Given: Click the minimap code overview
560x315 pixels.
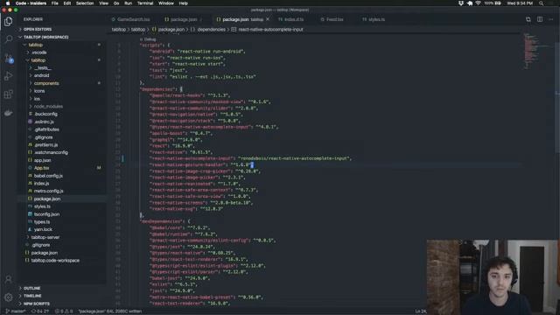Looking at the screenshot, I should pyautogui.click(x=535, y=51).
